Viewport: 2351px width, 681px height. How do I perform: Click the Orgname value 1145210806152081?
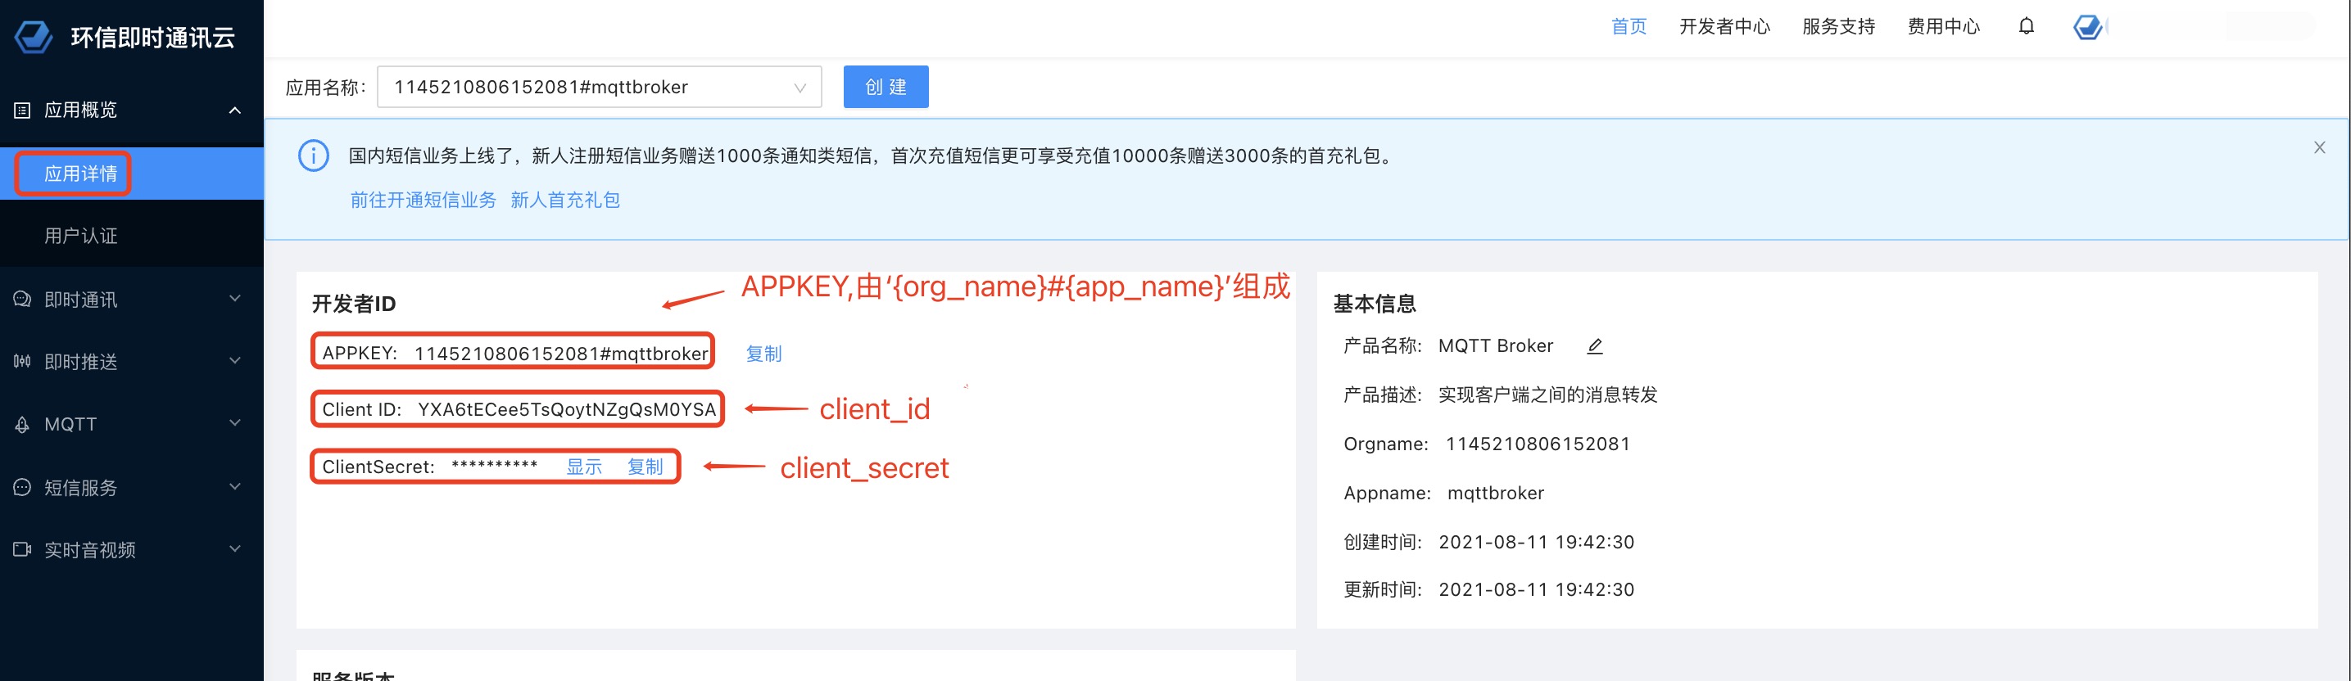click(1537, 444)
